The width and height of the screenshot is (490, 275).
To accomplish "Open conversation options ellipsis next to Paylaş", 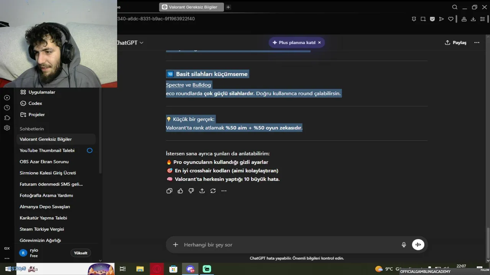I will point(477,43).
